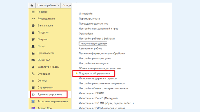Click the Банк и касса ruble icon
Screen dimensions: 200x112
point(33,26)
